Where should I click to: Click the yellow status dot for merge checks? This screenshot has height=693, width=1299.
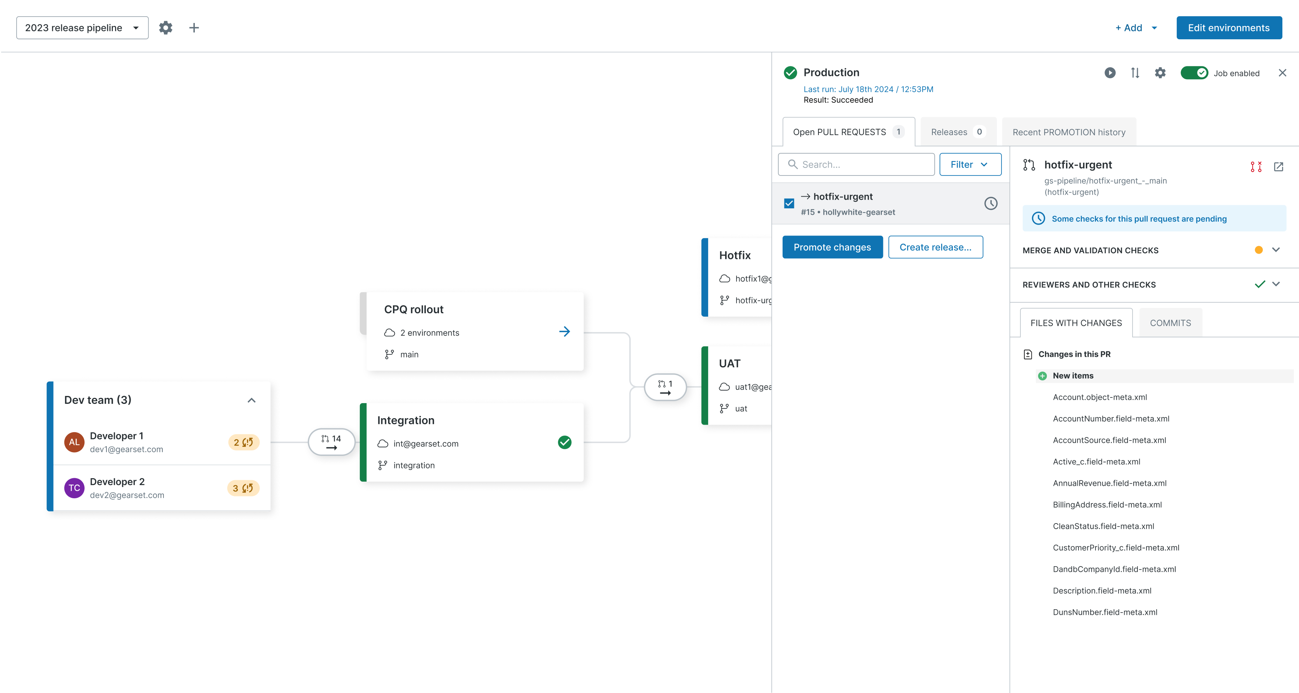coord(1259,249)
